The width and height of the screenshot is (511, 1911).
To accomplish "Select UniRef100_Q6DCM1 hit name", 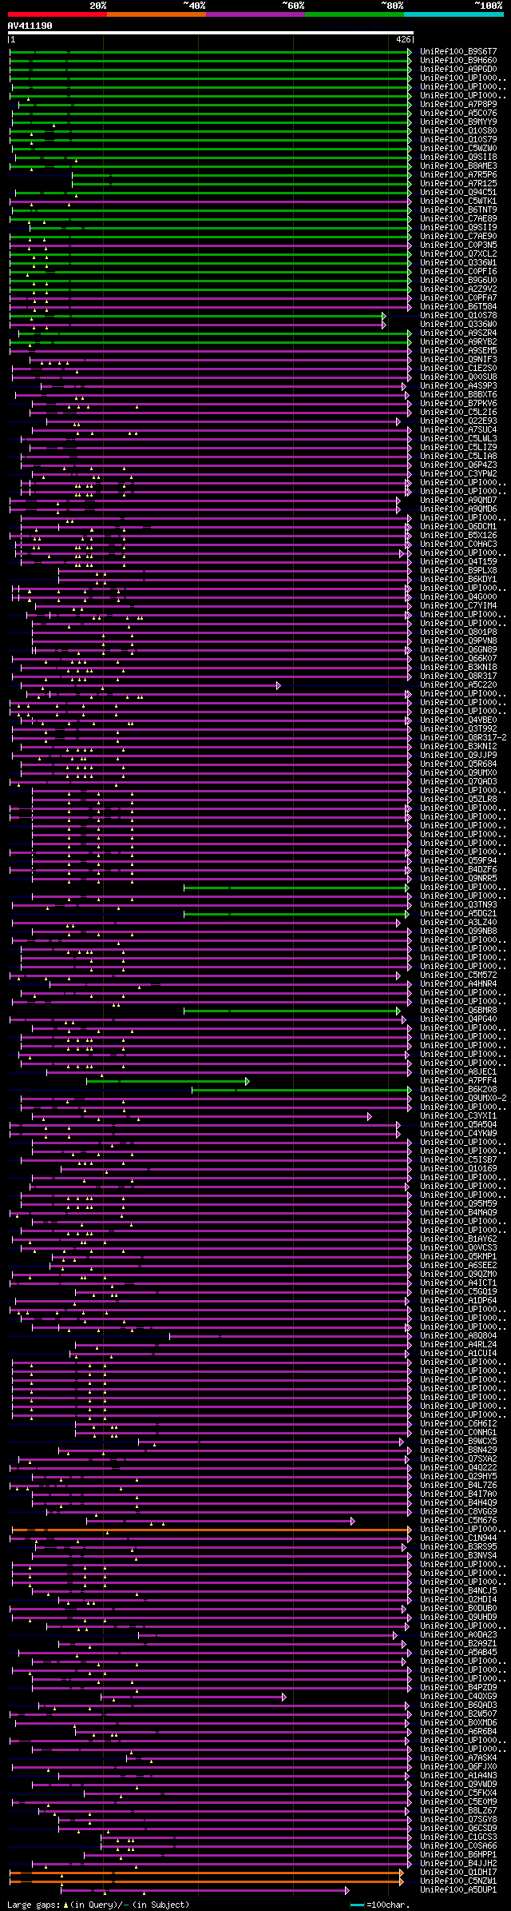I will coord(458,526).
